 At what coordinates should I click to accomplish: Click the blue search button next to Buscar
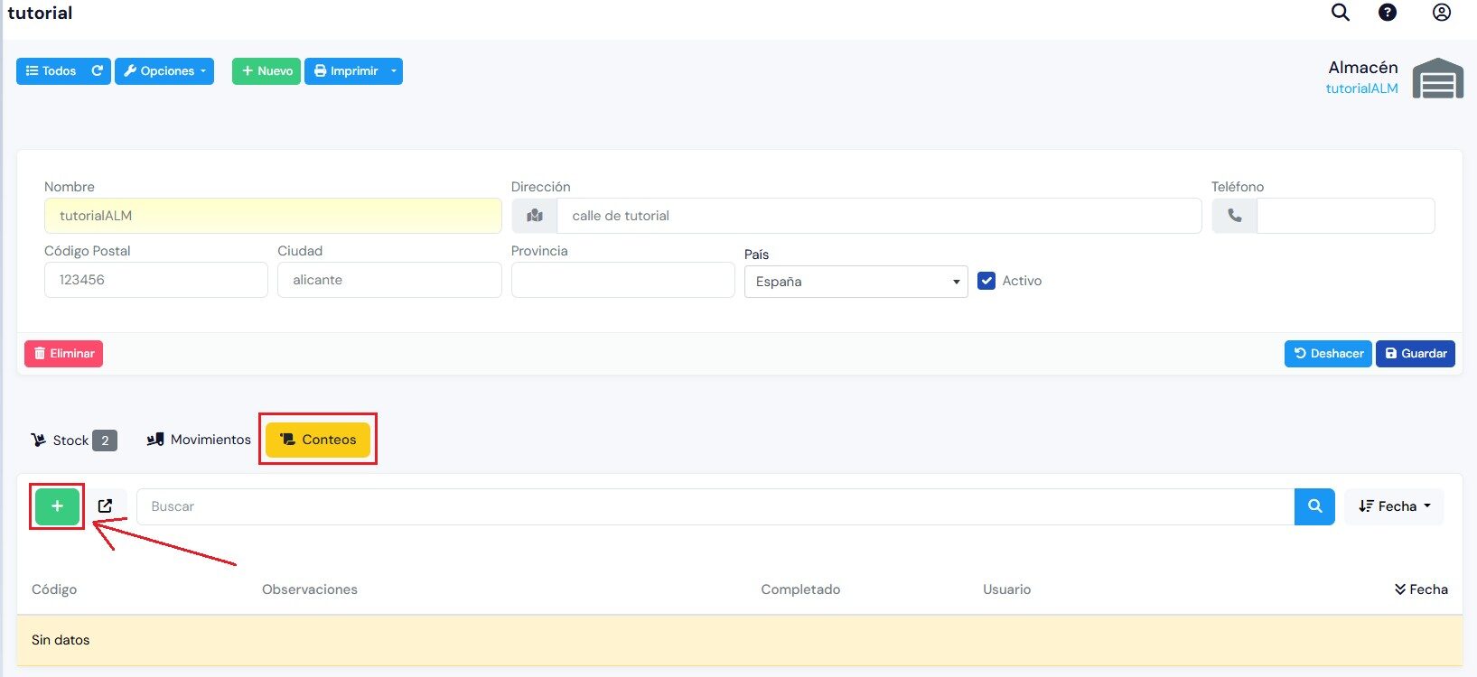[1314, 506]
